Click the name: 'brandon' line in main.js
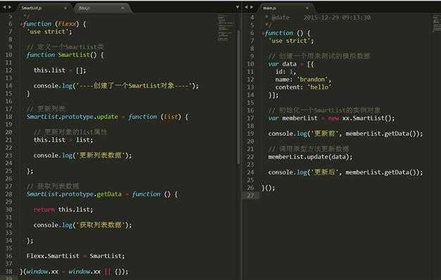 point(304,79)
